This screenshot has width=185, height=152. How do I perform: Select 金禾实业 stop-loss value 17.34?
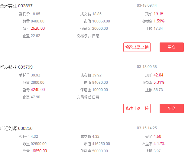158,29
